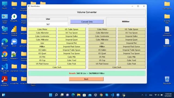The width and height of the screenshot is (174, 98).
Task: Click the Convert Into button
Action: tap(87, 22)
